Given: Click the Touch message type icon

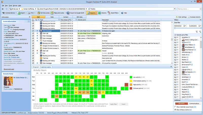Looking at the screenshot, I should point(41,41).
